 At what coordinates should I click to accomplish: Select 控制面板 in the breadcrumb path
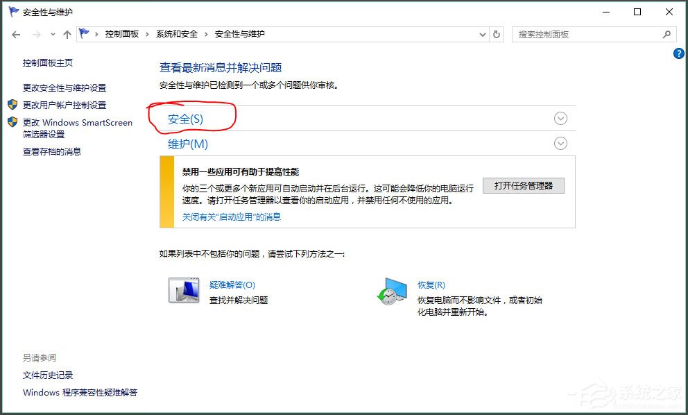click(x=123, y=33)
